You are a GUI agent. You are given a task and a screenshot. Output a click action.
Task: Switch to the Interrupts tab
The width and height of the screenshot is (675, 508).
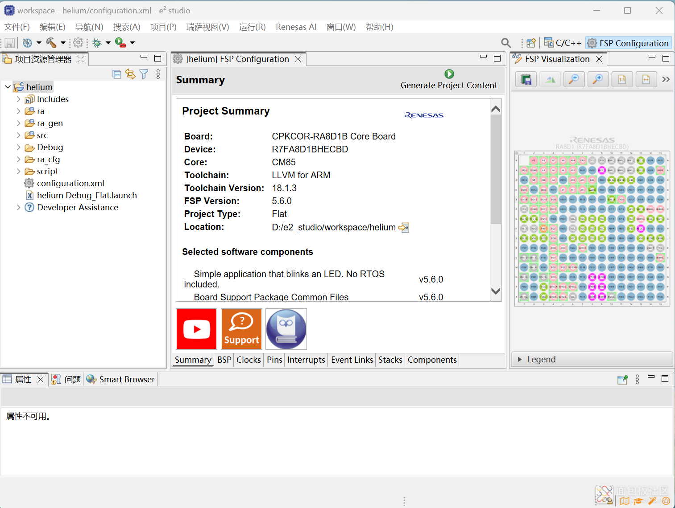(x=306, y=360)
